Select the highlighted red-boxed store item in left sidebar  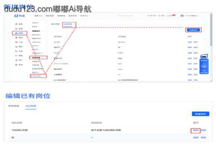(x=20, y=33)
